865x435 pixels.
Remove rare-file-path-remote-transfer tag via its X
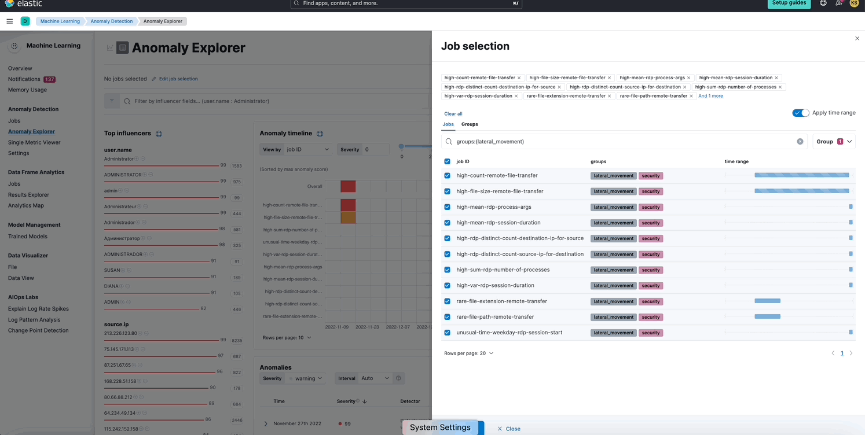[691, 96]
